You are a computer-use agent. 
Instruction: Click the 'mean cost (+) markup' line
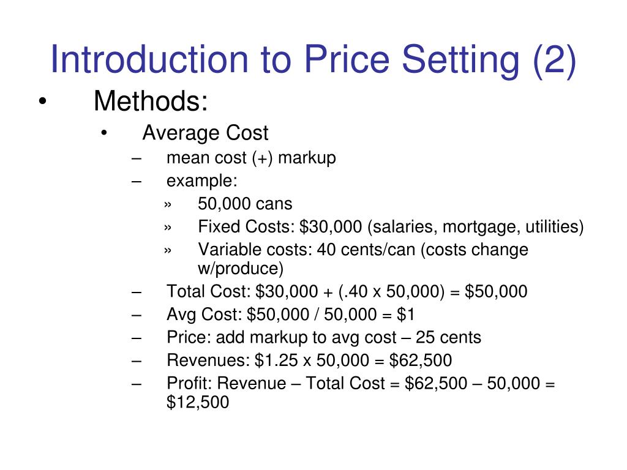point(251,158)
